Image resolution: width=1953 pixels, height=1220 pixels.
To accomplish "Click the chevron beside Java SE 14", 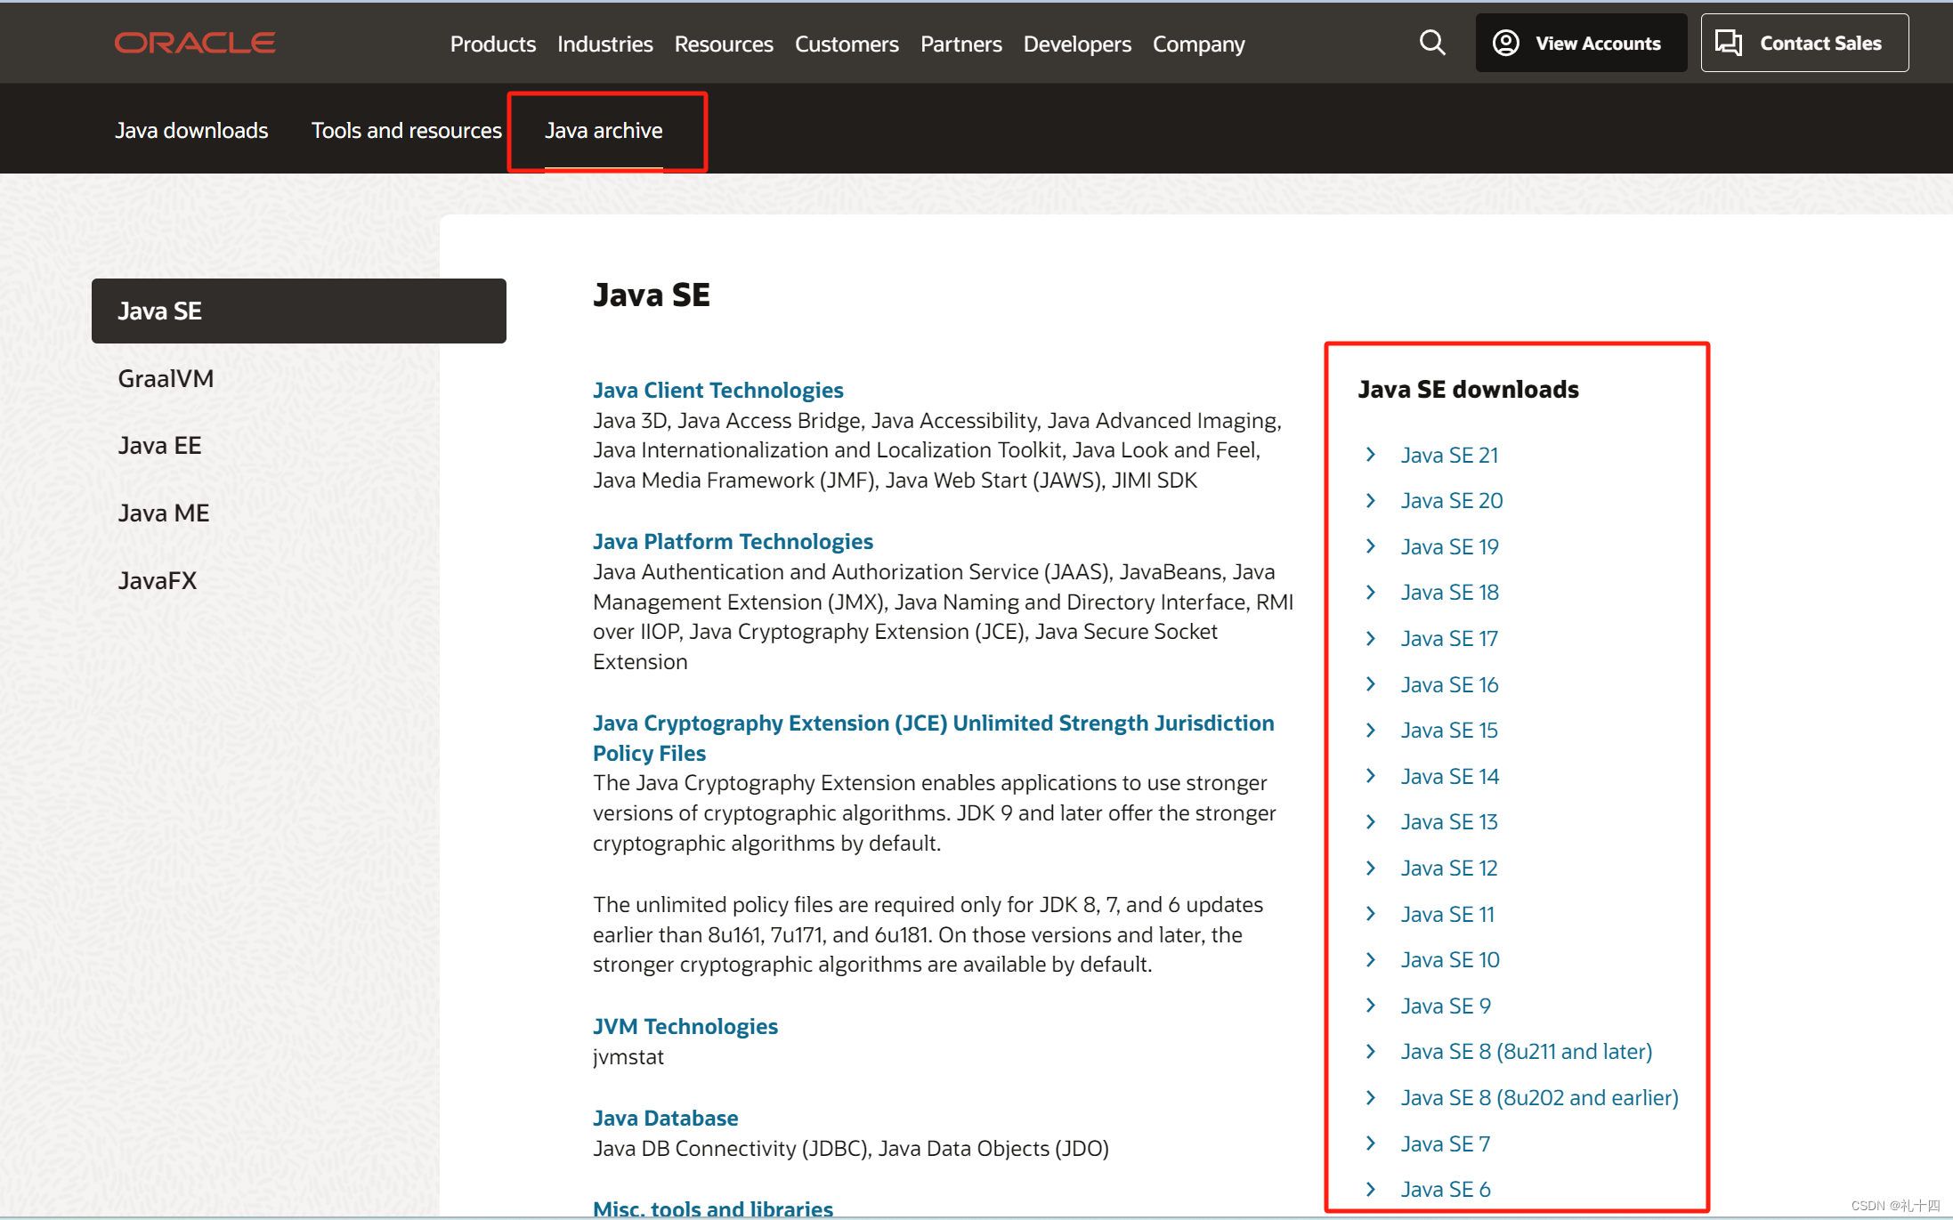I will coord(1371,776).
